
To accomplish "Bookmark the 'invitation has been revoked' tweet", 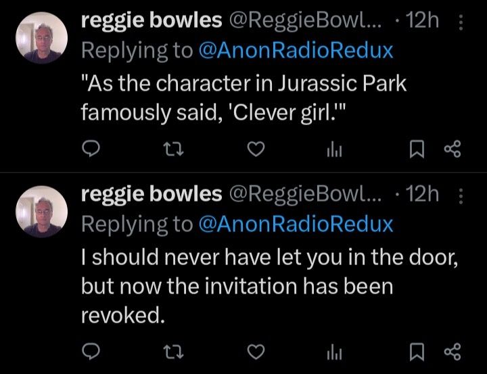I will click(418, 352).
